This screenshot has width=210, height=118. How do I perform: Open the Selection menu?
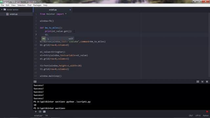pyautogui.click(x=21, y=5)
